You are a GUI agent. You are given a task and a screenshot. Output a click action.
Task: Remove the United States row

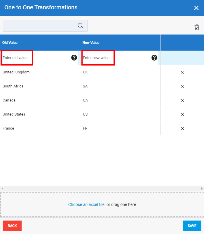click(182, 114)
